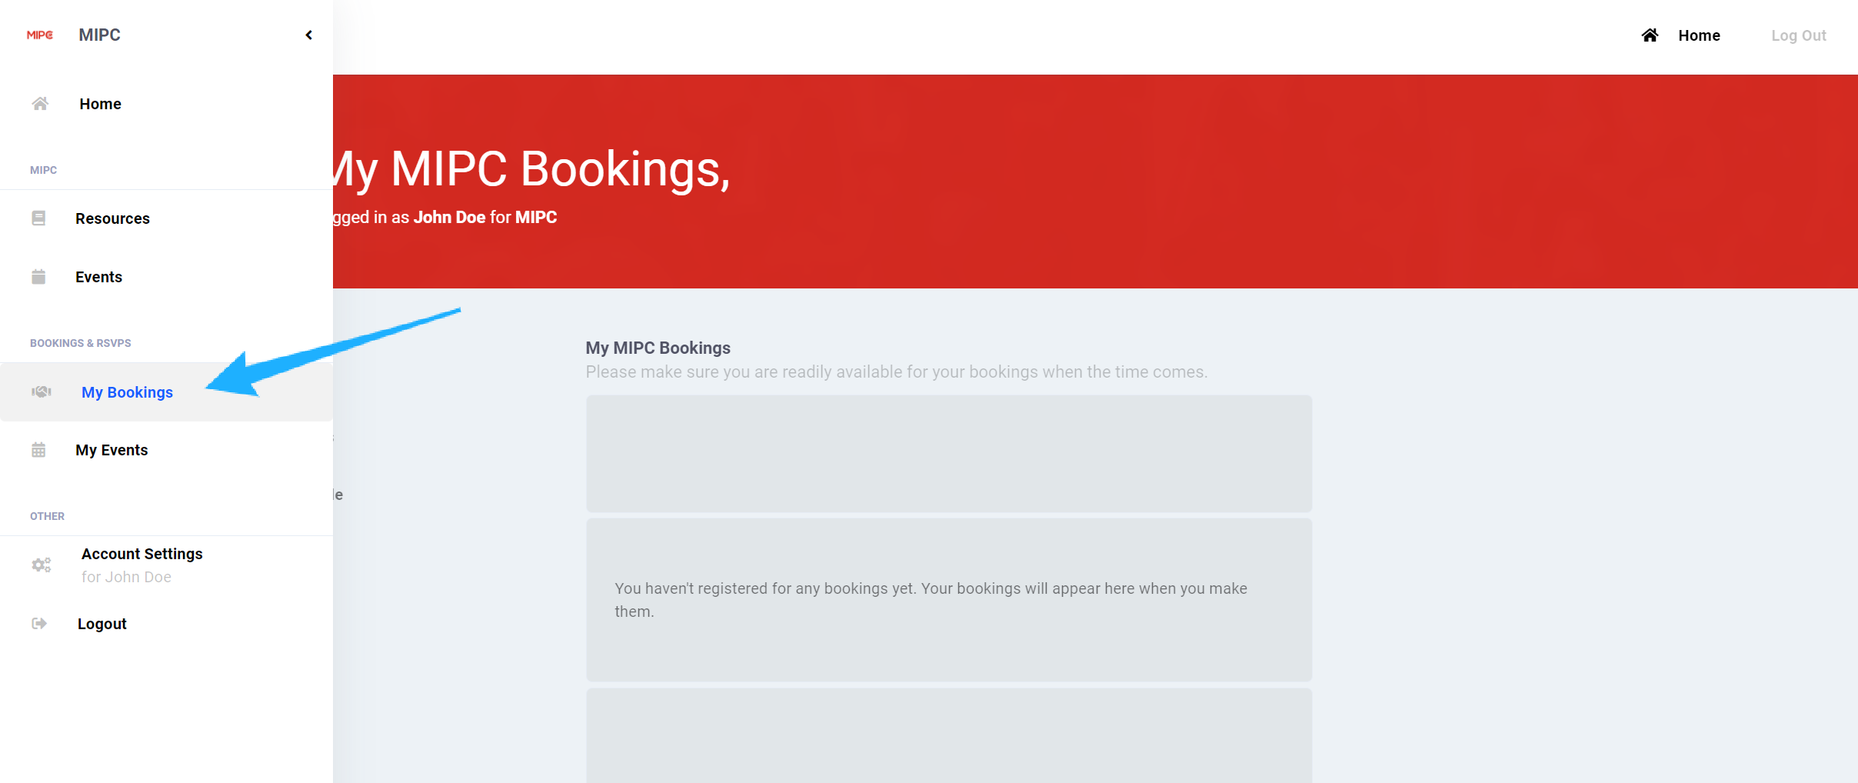Click the MIPC logo in sidebar header
This screenshot has height=783, width=1858.
tap(40, 35)
